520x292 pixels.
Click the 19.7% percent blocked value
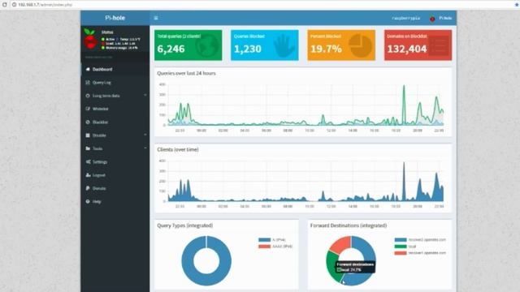pyautogui.click(x=326, y=49)
